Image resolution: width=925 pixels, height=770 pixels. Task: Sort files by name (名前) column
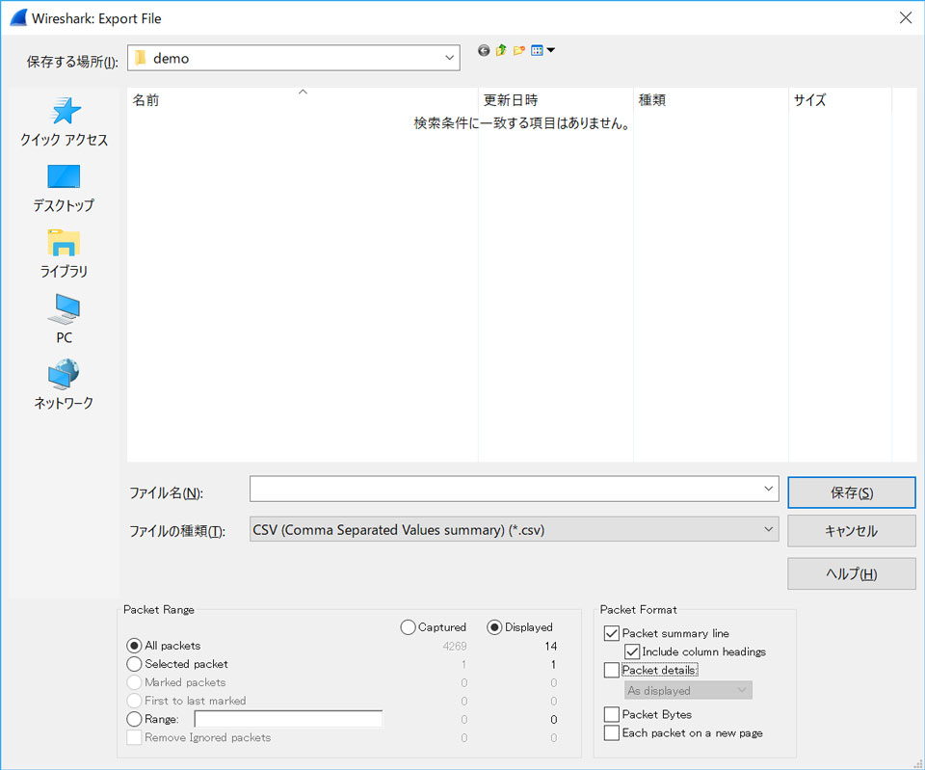pos(302,99)
